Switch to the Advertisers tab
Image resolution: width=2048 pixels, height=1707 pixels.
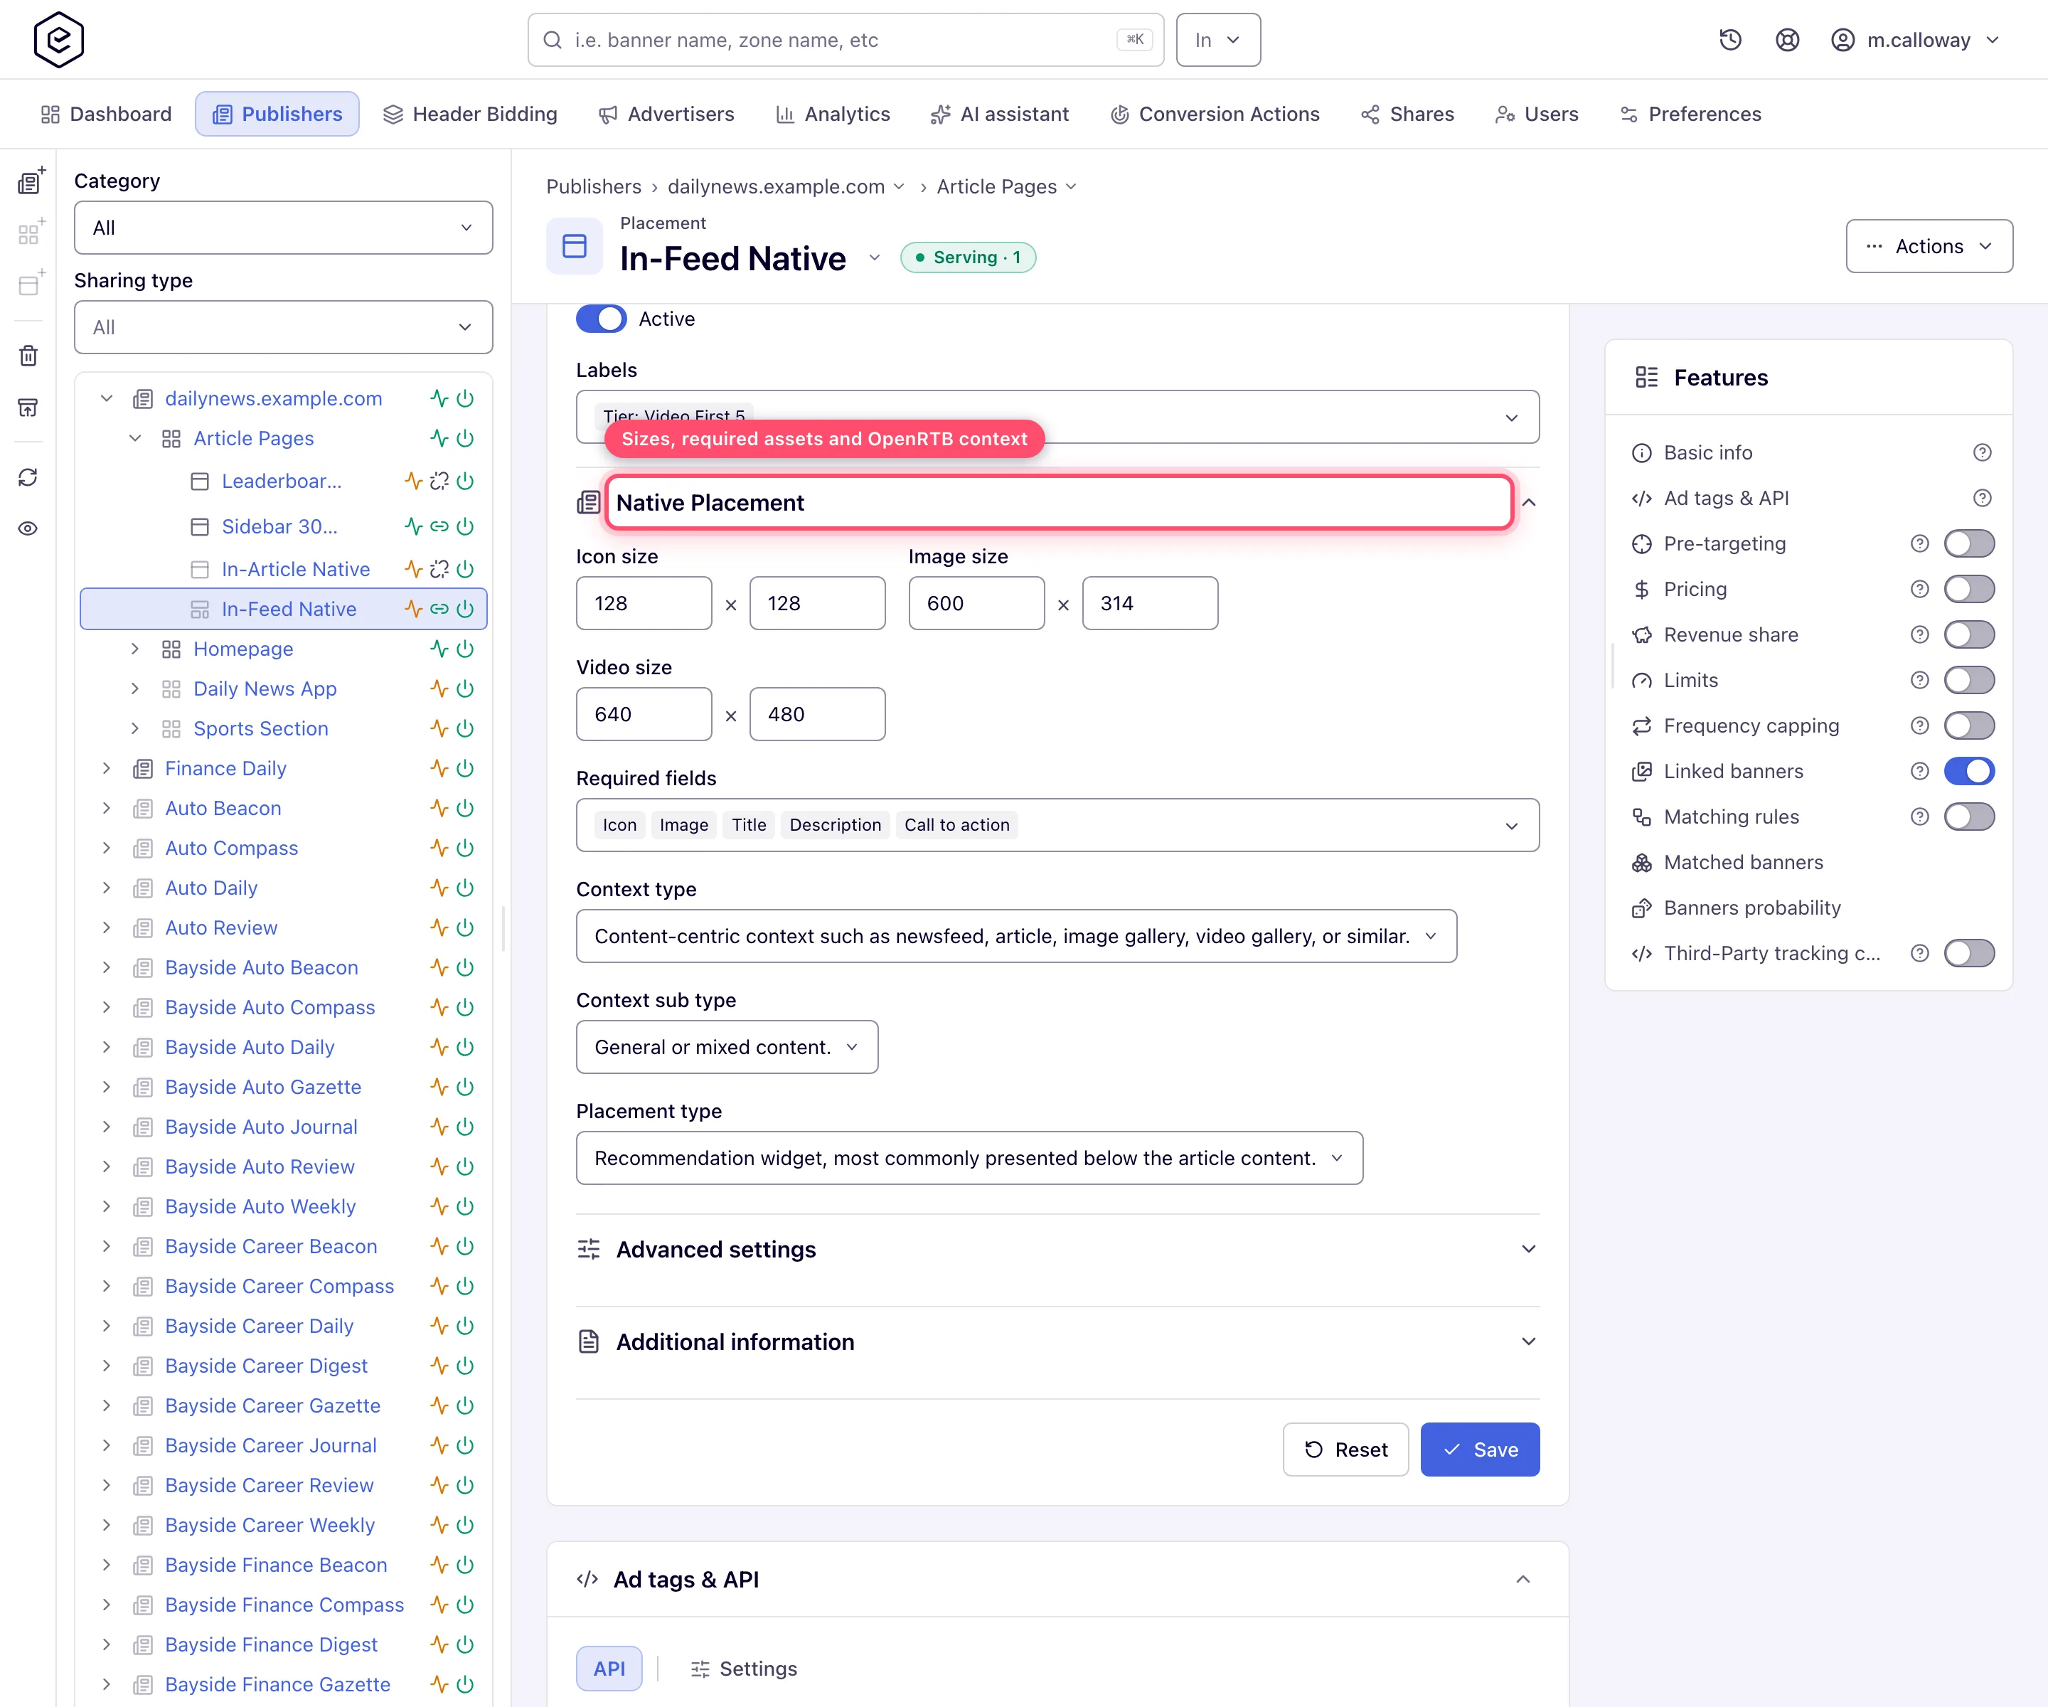(x=666, y=114)
